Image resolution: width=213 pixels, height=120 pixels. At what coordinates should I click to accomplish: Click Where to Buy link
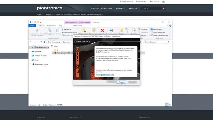click(141, 2)
